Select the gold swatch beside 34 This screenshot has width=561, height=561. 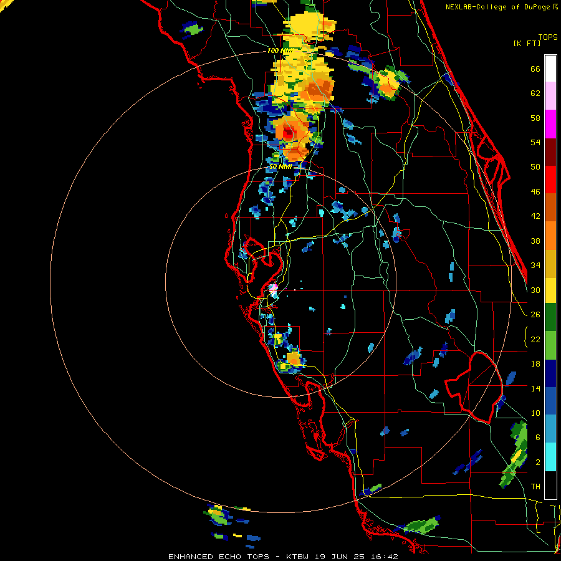click(x=550, y=264)
